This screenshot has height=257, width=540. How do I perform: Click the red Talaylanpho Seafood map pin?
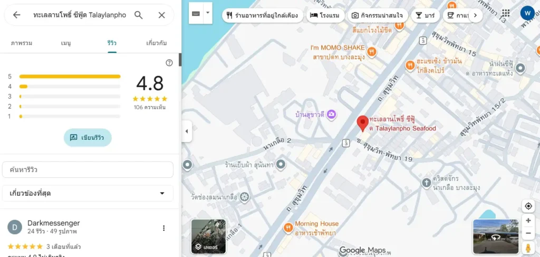click(362, 123)
